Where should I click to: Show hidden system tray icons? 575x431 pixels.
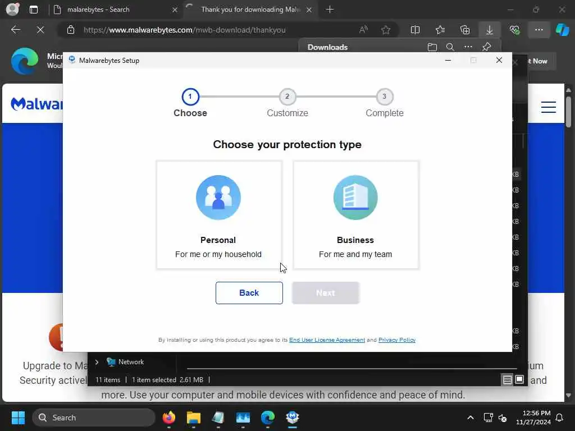click(470, 418)
